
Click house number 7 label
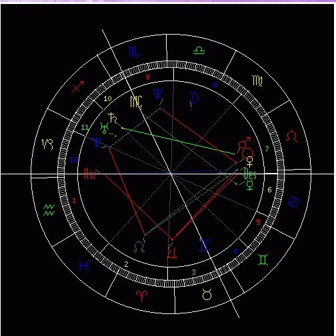click(267, 149)
